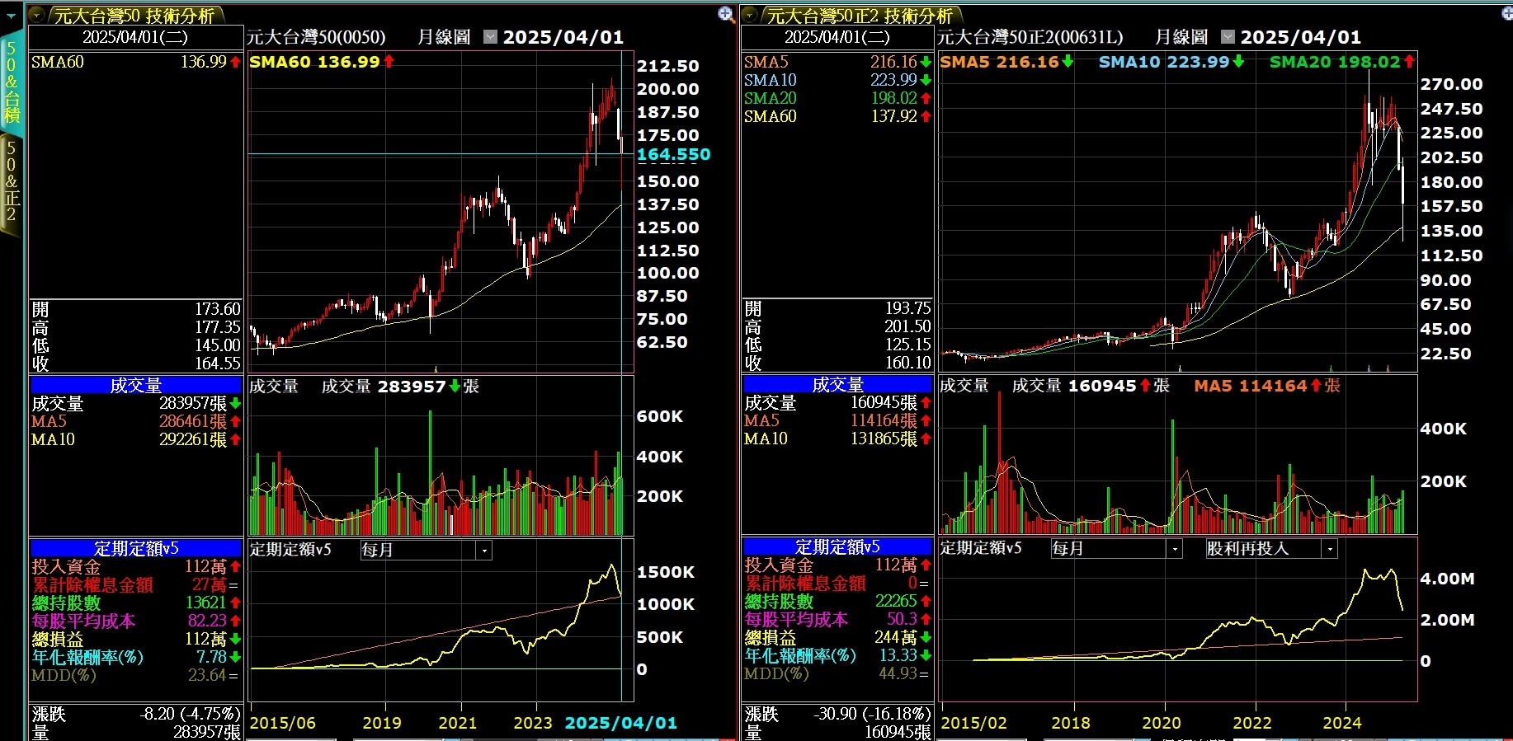Viewport: 1513px width, 741px height.
Task: Click the small teal arrow atop left sidebar
Action: [11, 16]
